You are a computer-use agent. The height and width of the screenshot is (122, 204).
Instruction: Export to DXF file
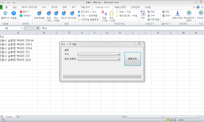pos(143,15)
